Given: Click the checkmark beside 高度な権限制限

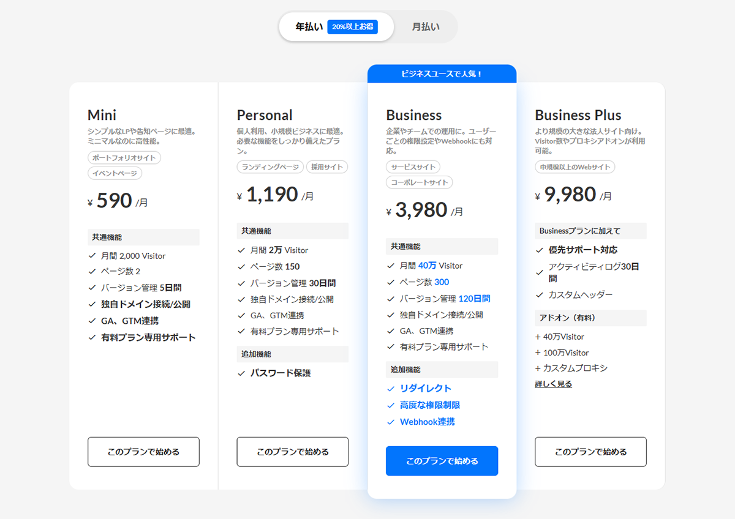Looking at the screenshot, I should pos(390,405).
